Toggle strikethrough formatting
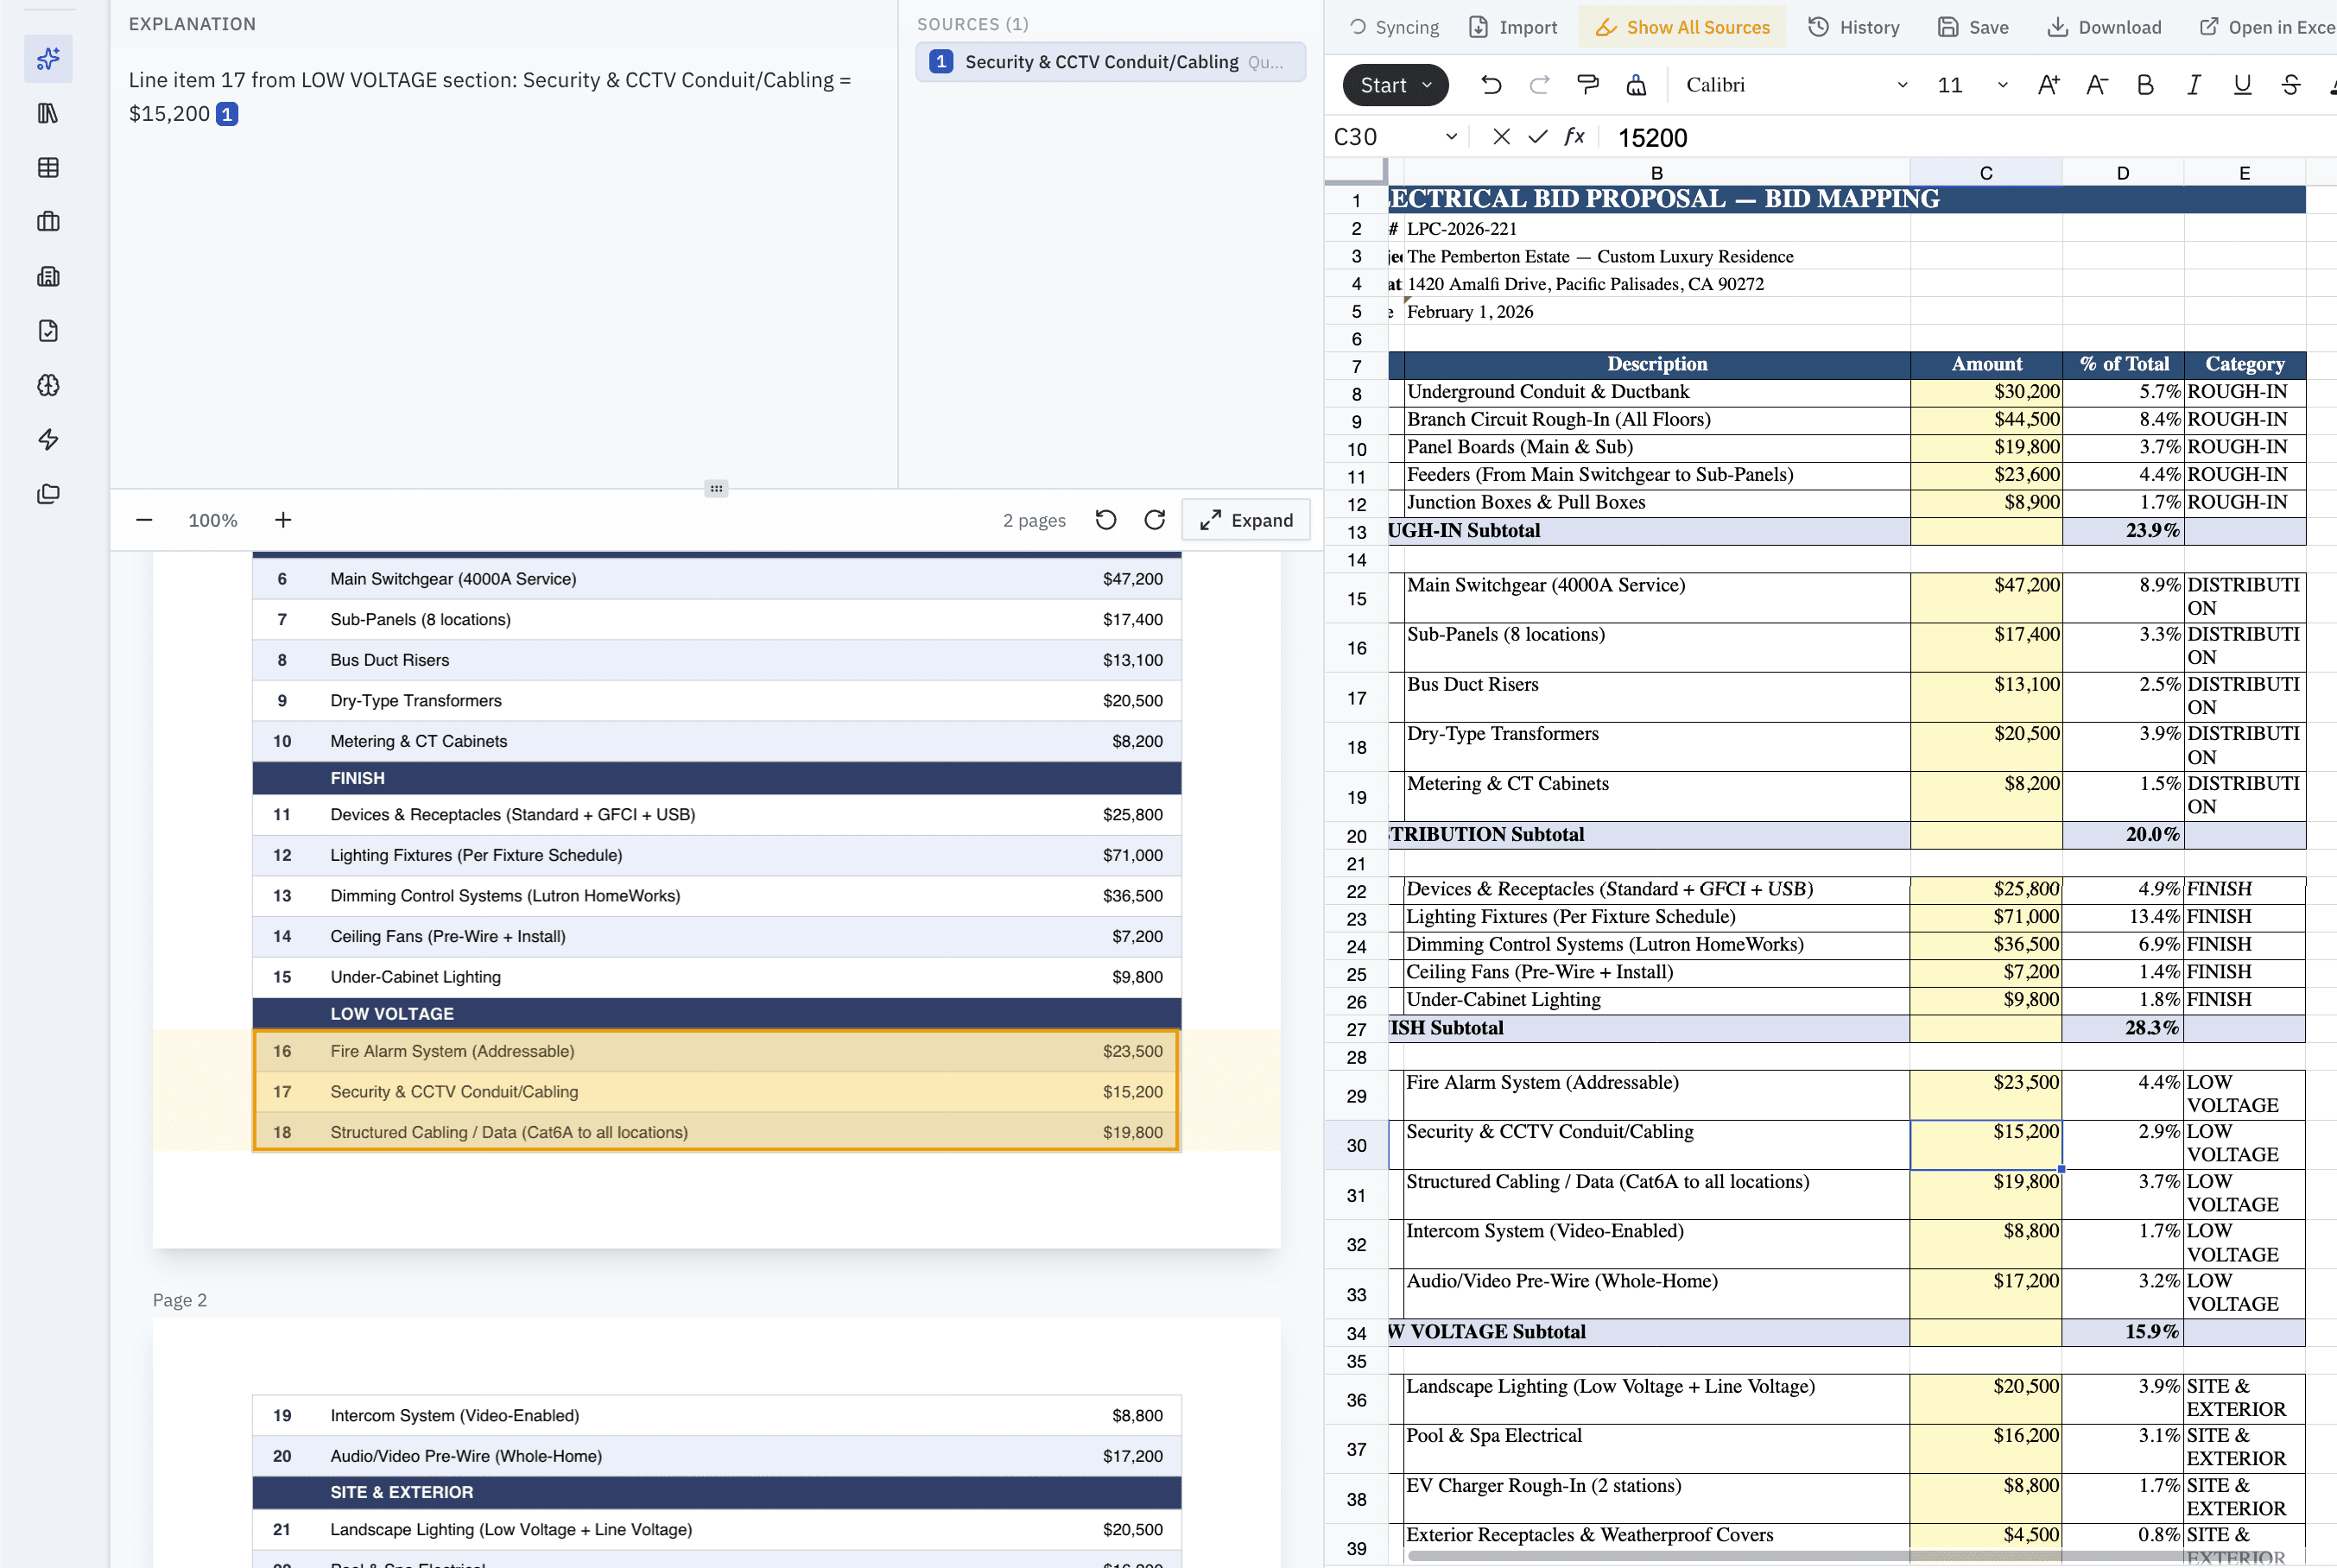 click(x=2290, y=85)
